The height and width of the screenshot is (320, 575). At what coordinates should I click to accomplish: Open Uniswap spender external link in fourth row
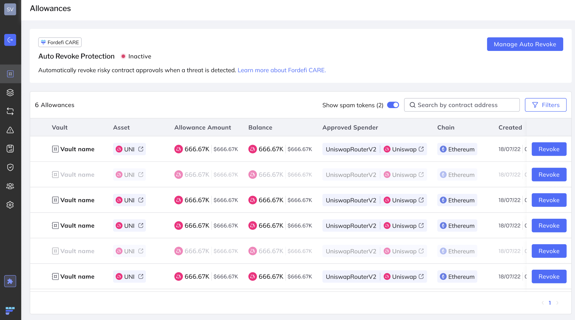pyautogui.click(x=421, y=225)
